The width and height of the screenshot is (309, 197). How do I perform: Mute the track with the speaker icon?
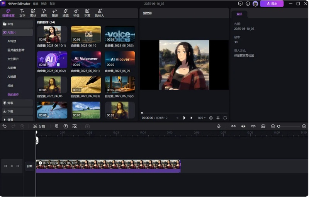click(18, 166)
